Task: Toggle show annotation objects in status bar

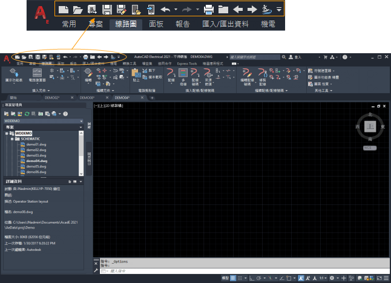Action: click(x=301, y=278)
